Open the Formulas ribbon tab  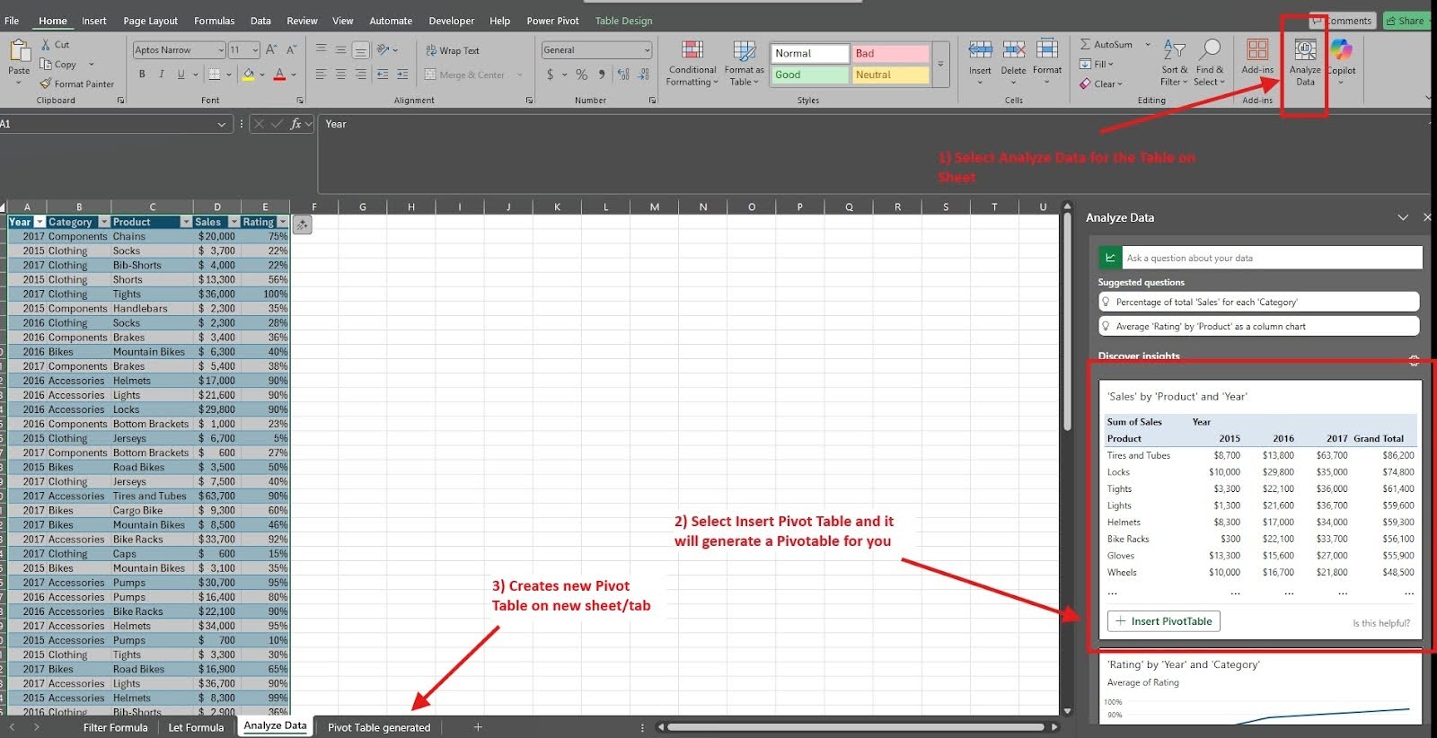[x=214, y=21]
